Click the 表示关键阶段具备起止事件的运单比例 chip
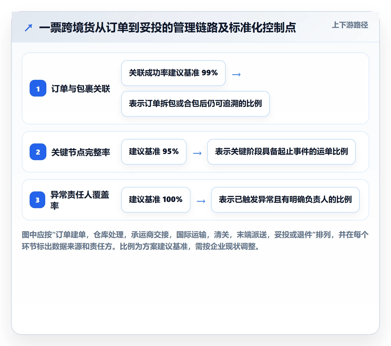Image resolution: width=391 pixels, height=346 pixels. point(282,152)
